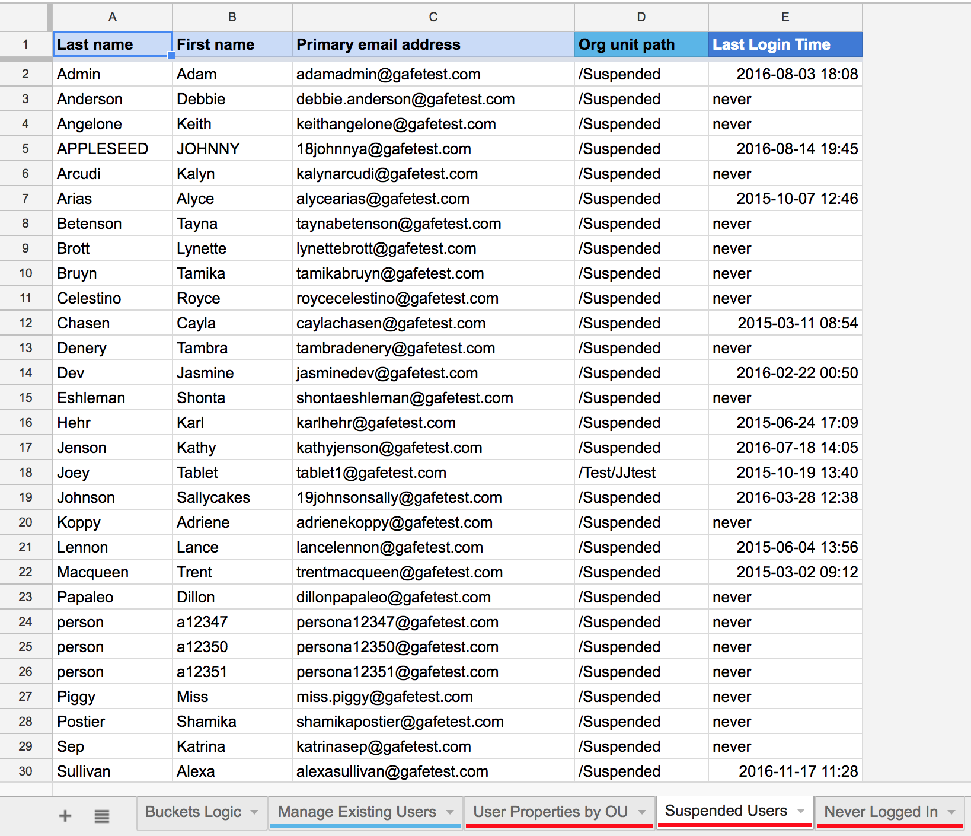Screen dimensions: 971x836
Task: Click the Add Sheet plus icon
Action: click(x=65, y=816)
